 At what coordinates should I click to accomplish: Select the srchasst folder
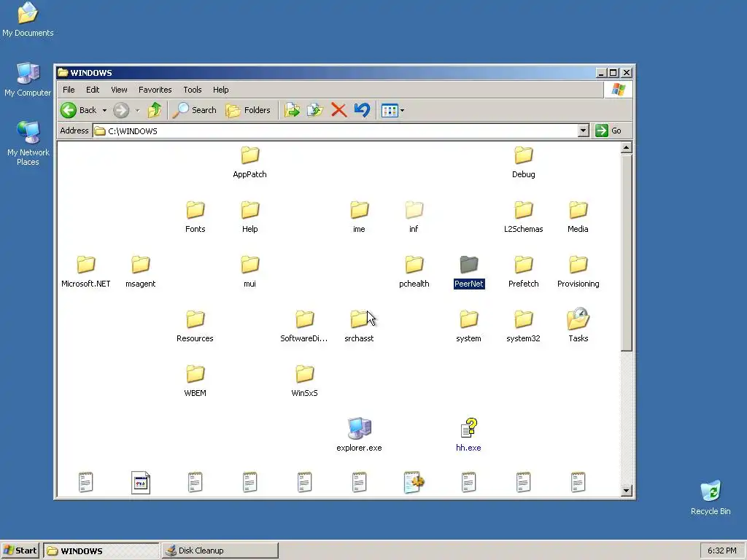359,326
